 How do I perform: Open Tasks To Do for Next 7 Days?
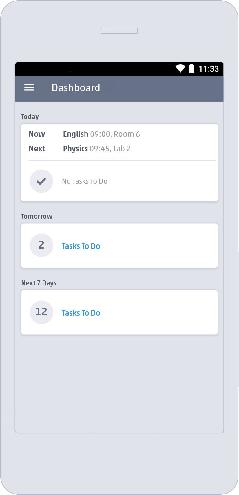[81, 313]
